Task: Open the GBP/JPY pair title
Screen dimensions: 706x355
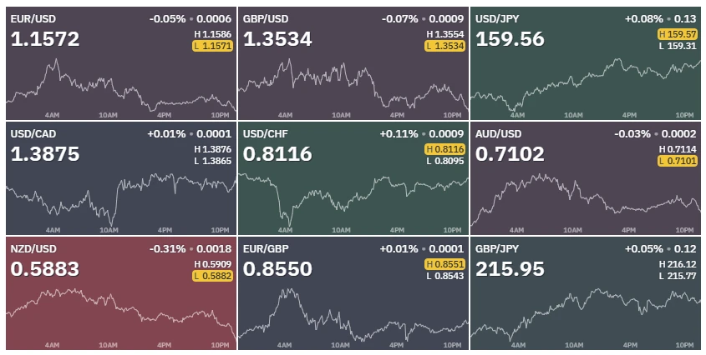Action: pos(497,249)
